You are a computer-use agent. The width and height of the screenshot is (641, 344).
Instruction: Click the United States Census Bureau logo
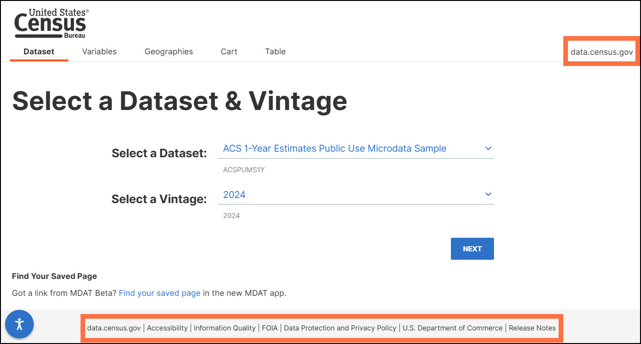(51, 23)
